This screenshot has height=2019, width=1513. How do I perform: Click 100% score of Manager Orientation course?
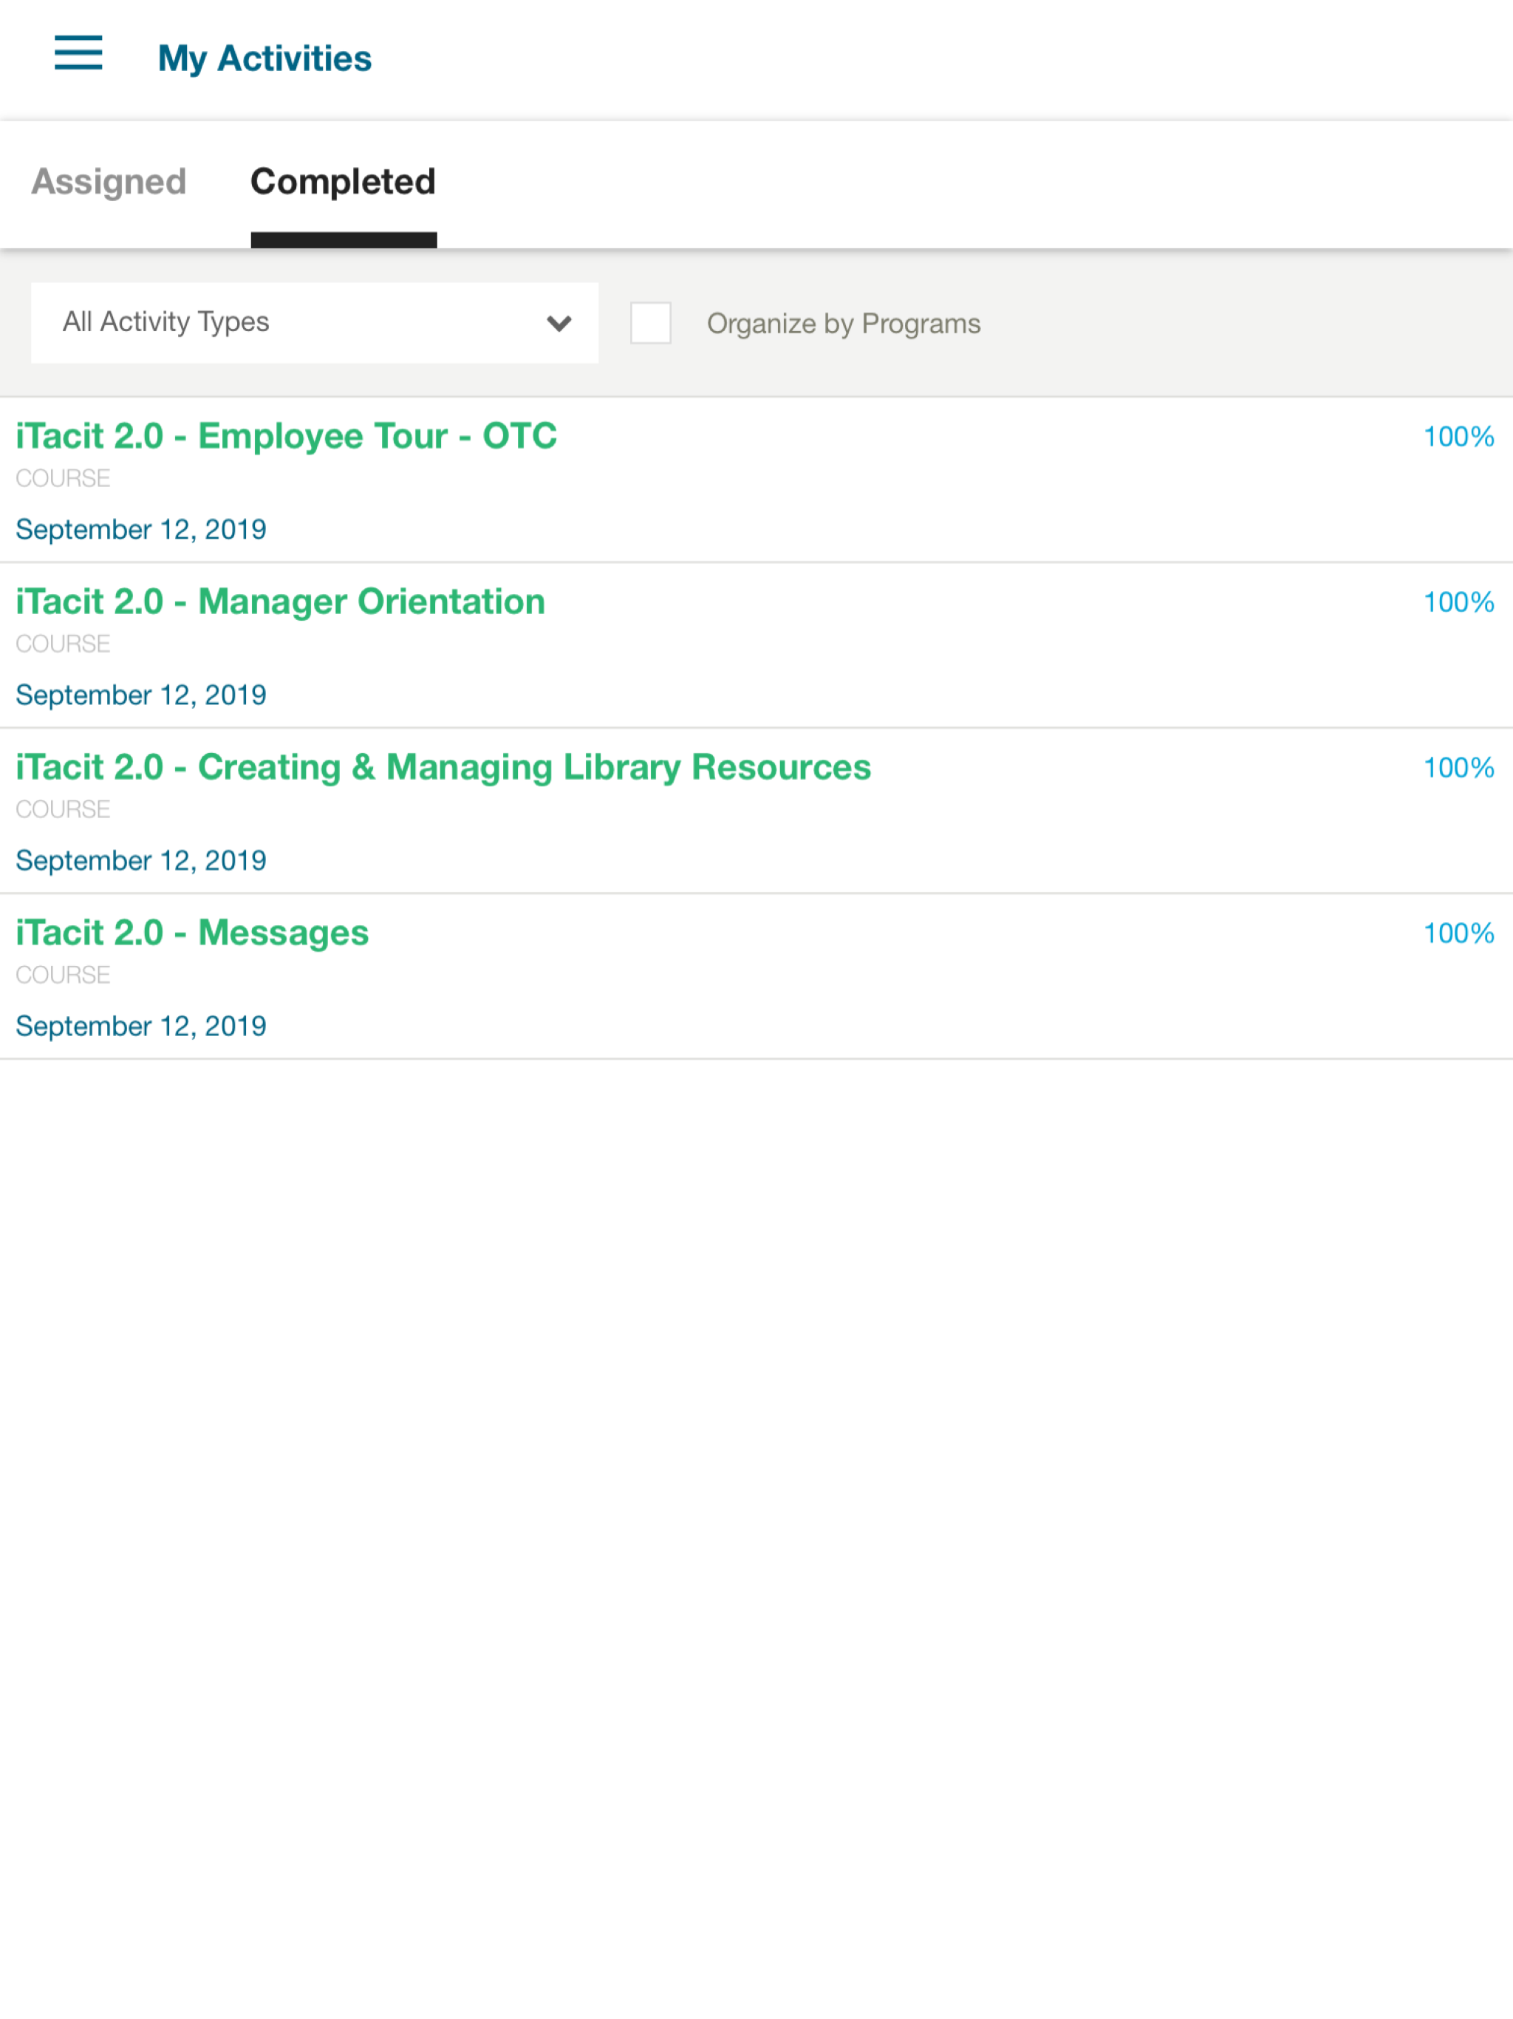[x=1458, y=602]
